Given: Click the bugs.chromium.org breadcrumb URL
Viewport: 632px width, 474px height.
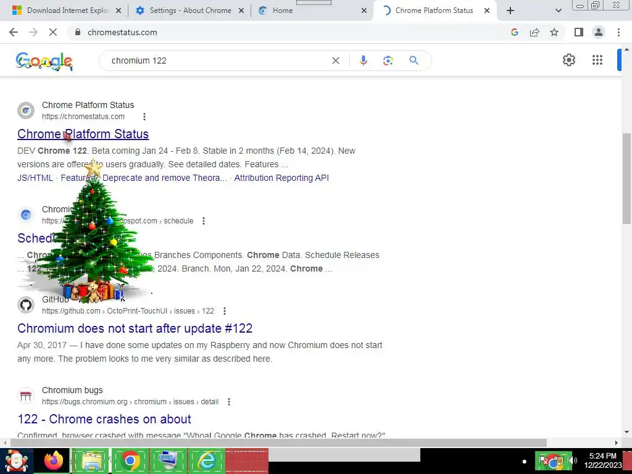Looking at the screenshot, I should pos(130,402).
